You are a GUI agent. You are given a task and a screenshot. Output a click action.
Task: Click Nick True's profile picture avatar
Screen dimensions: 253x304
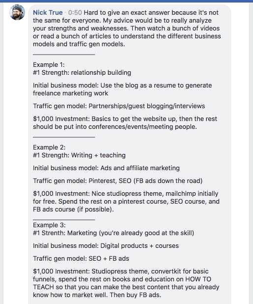pos(17,12)
